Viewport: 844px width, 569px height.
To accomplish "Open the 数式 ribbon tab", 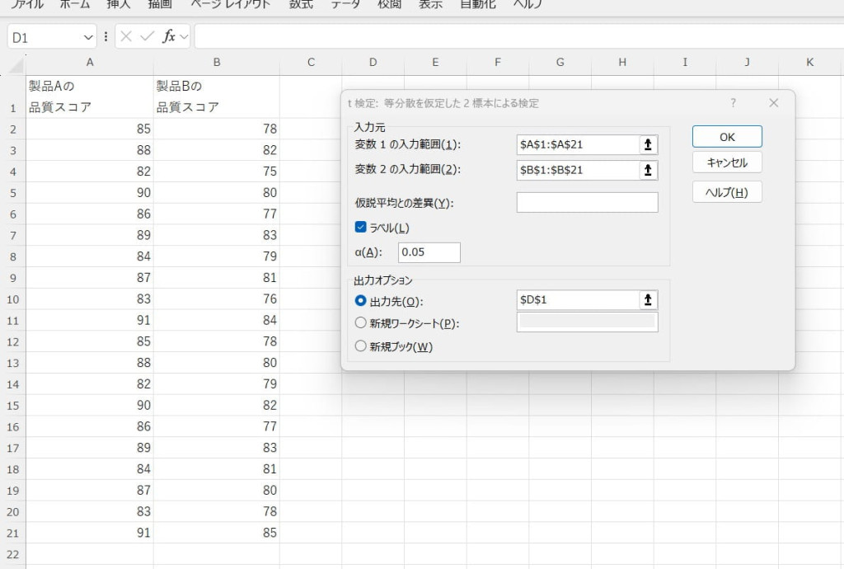I will pos(300,4).
